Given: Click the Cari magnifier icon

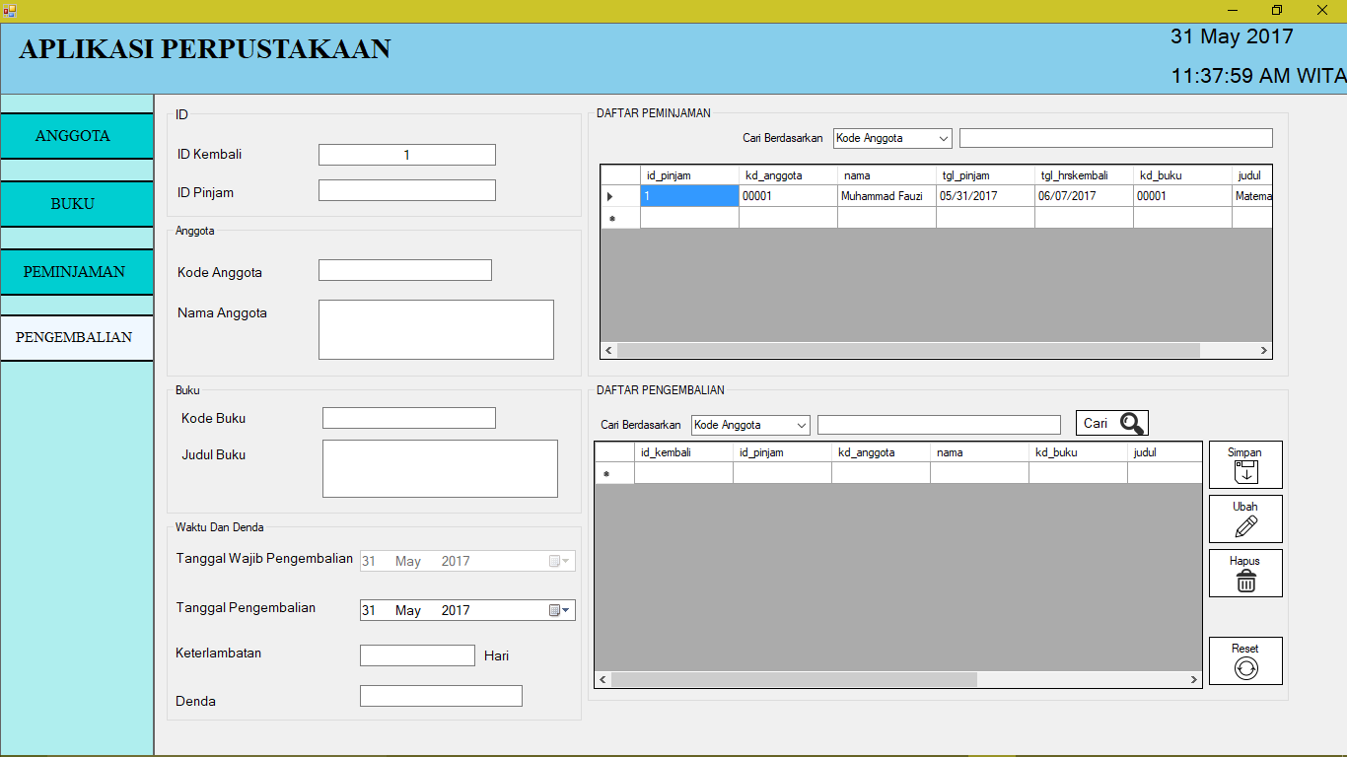Looking at the screenshot, I should click(x=1134, y=422).
